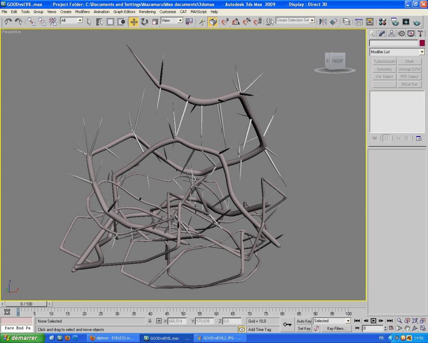
Task: Open the Motion panel with the wheel icon
Action: [401, 33]
